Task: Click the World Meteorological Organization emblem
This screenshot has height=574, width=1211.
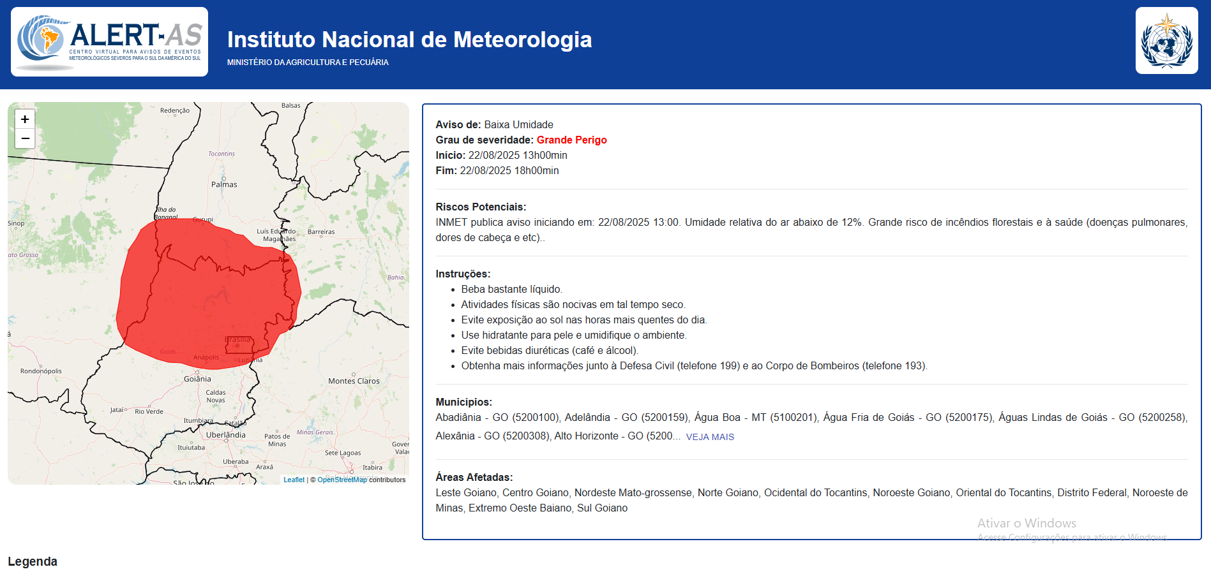Action: (x=1166, y=41)
